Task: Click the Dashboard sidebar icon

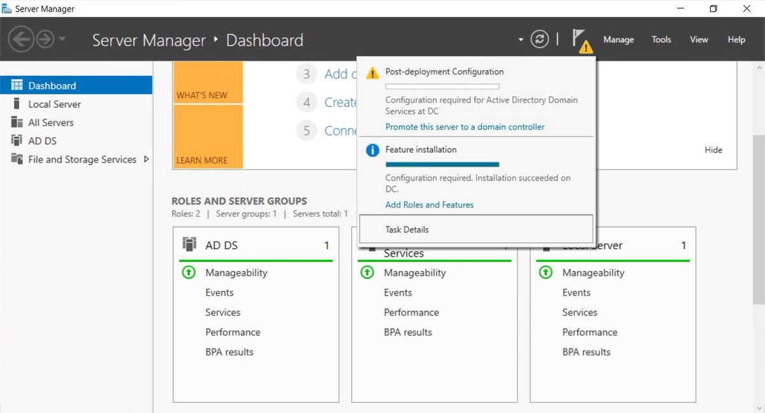Action: (17, 85)
